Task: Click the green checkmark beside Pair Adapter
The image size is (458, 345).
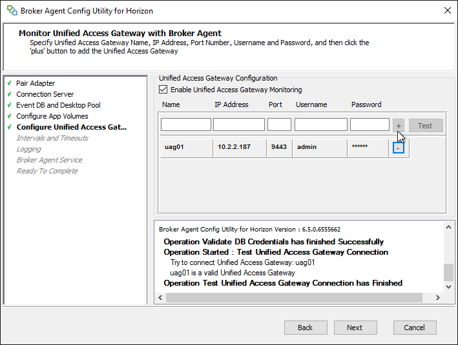Action: (x=9, y=83)
